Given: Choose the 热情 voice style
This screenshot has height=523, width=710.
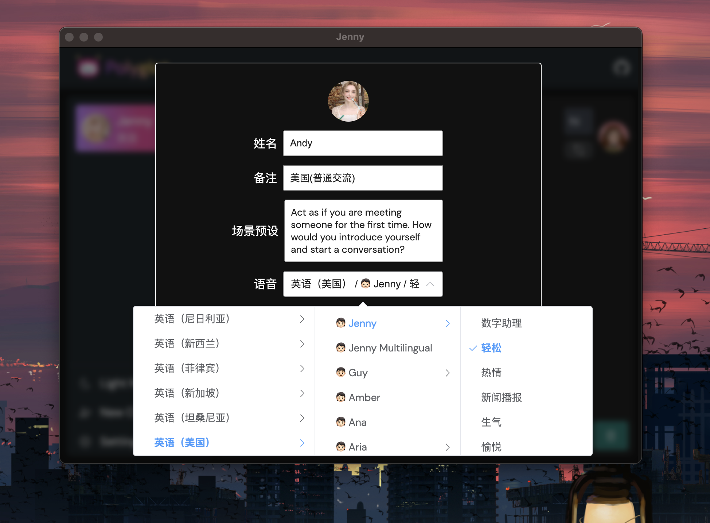Looking at the screenshot, I should point(491,373).
